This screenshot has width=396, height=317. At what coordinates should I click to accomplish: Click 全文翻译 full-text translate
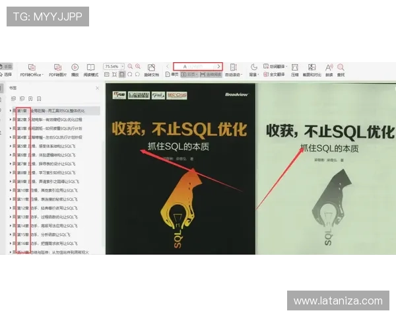coord(274,75)
